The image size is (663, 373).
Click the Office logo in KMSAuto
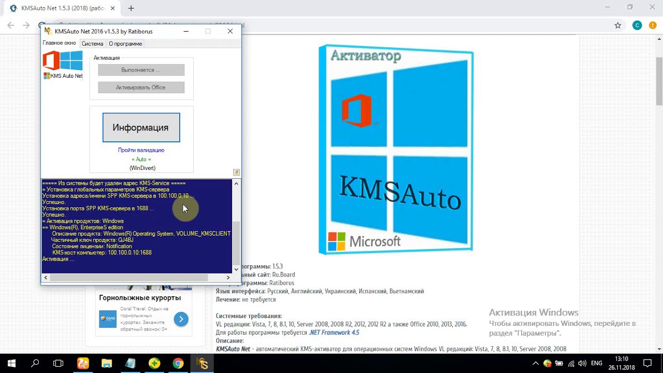(51, 61)
